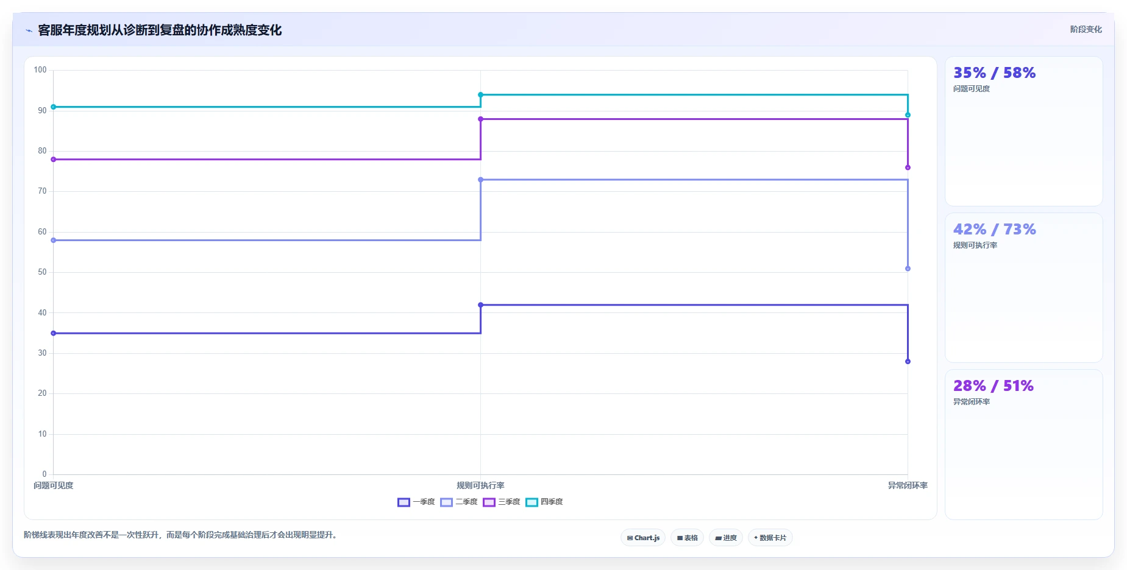Select the 三季度 data point at 规则可执行率
Viewport: 1127px width, 570px height.
point(480,119)
